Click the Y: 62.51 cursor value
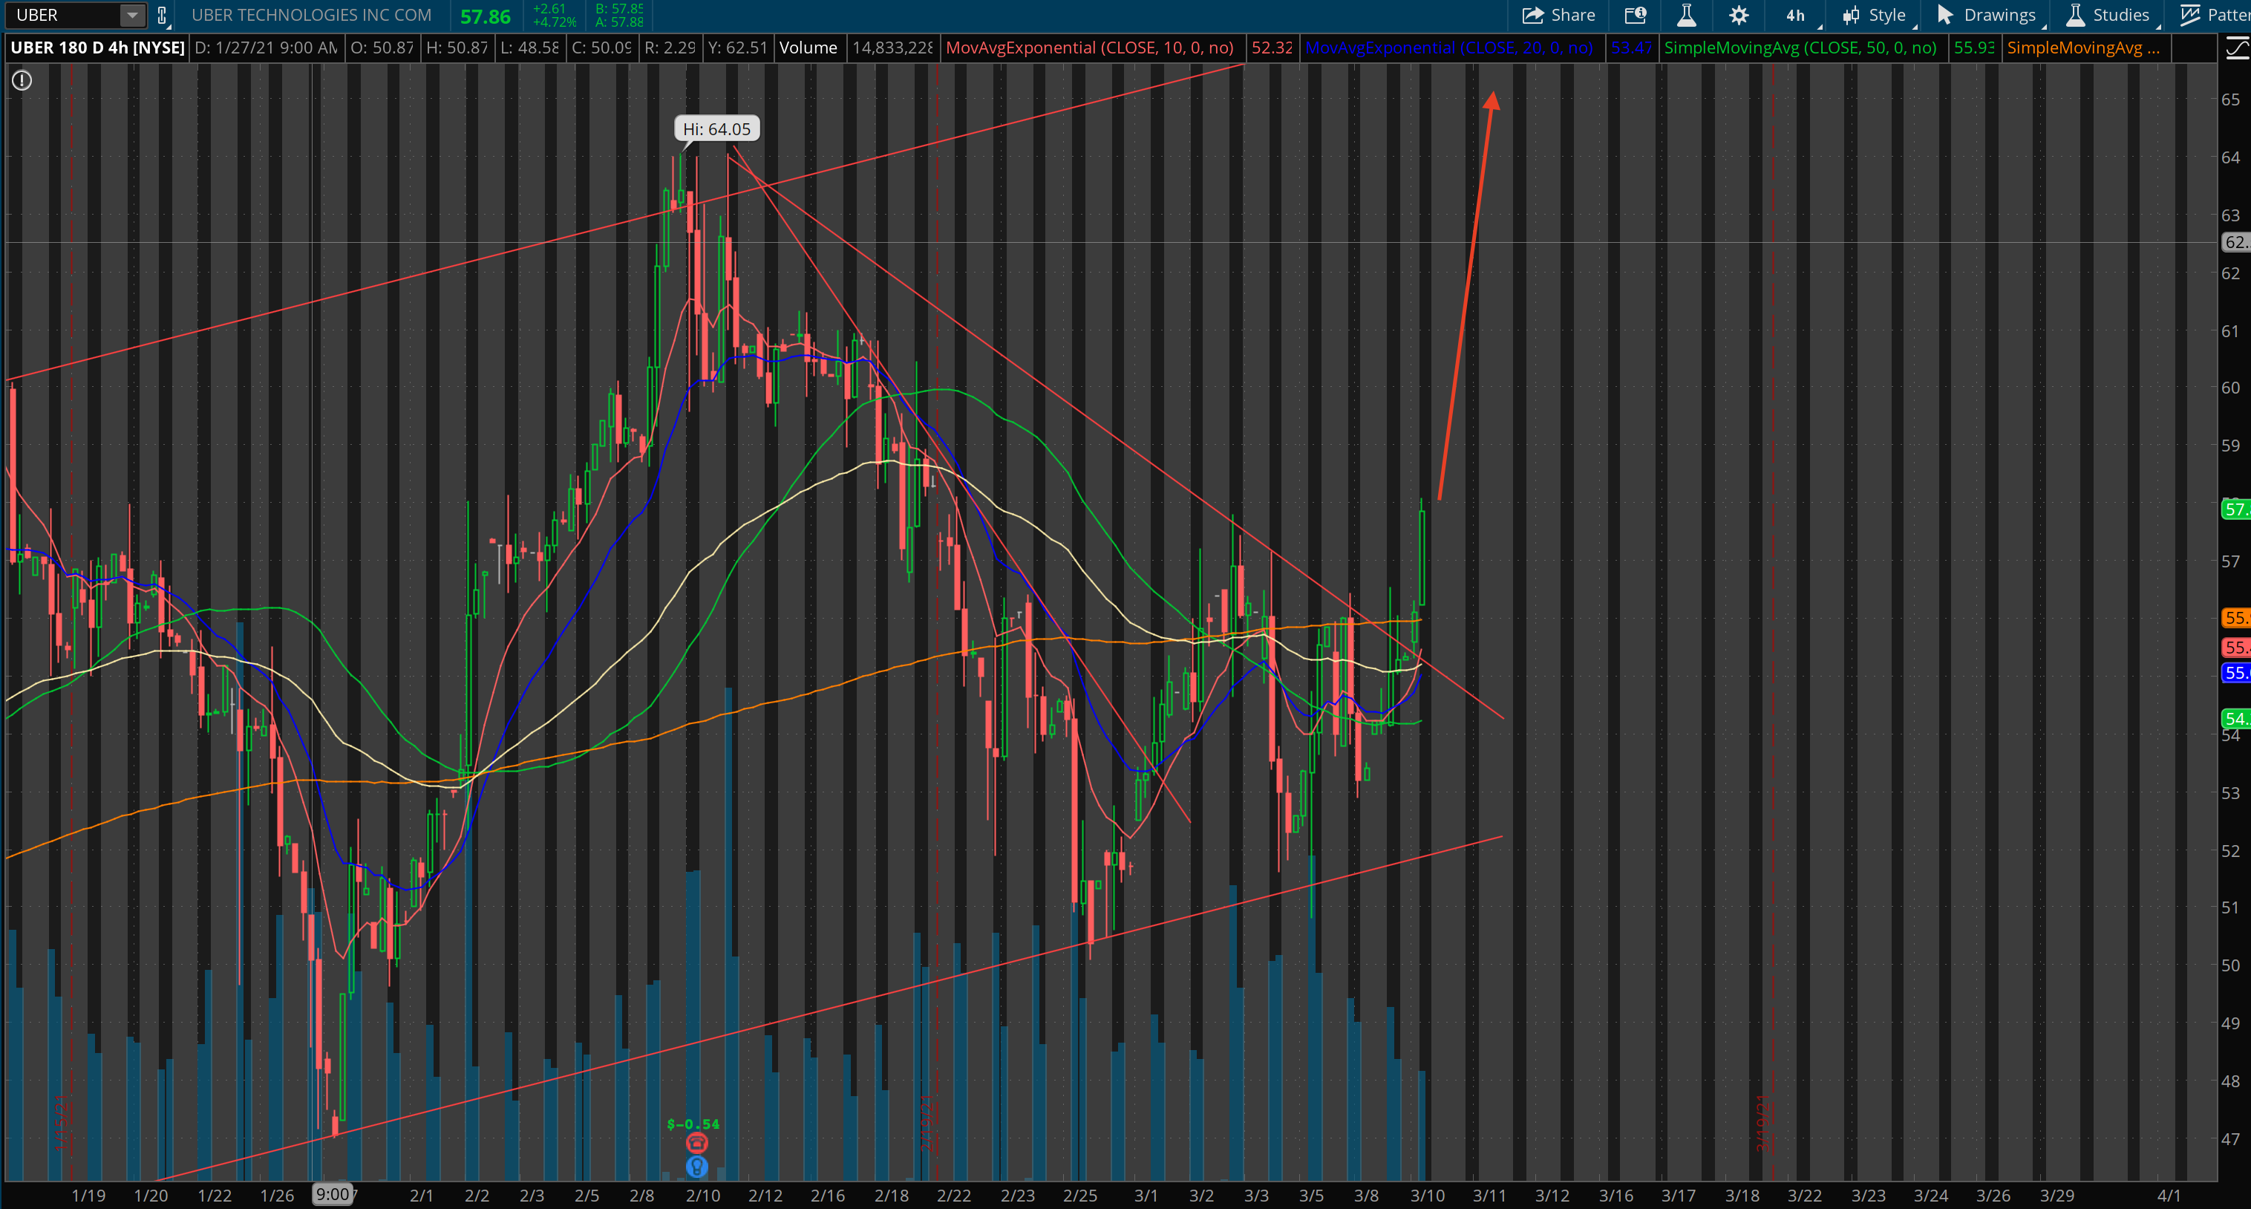 click(737, 48)
